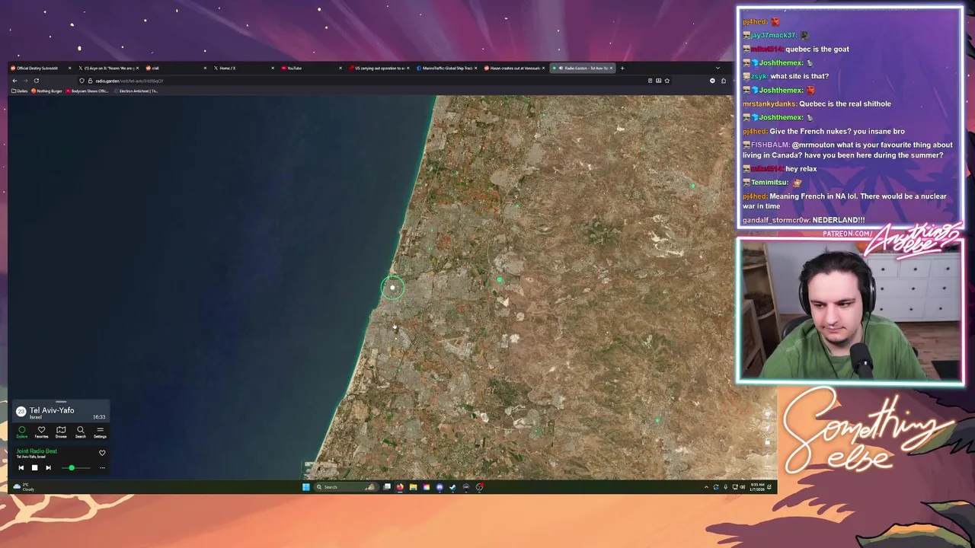Favorite the Joint Radio Beat station
The image size is (975, 548).
pos(102,453)
